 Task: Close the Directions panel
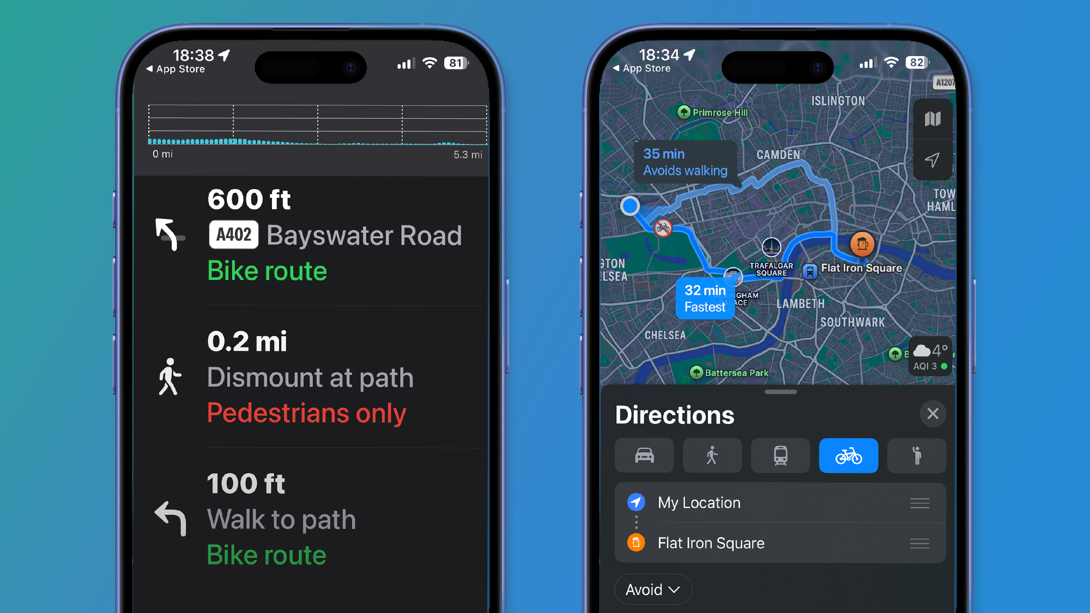[x=933, y=414]
